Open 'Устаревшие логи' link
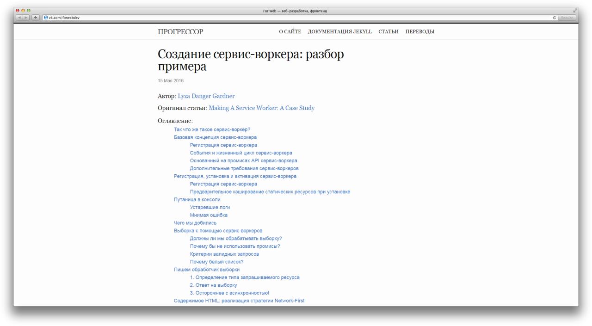Screen dimensions: 592x326 (x=210, y=208)
